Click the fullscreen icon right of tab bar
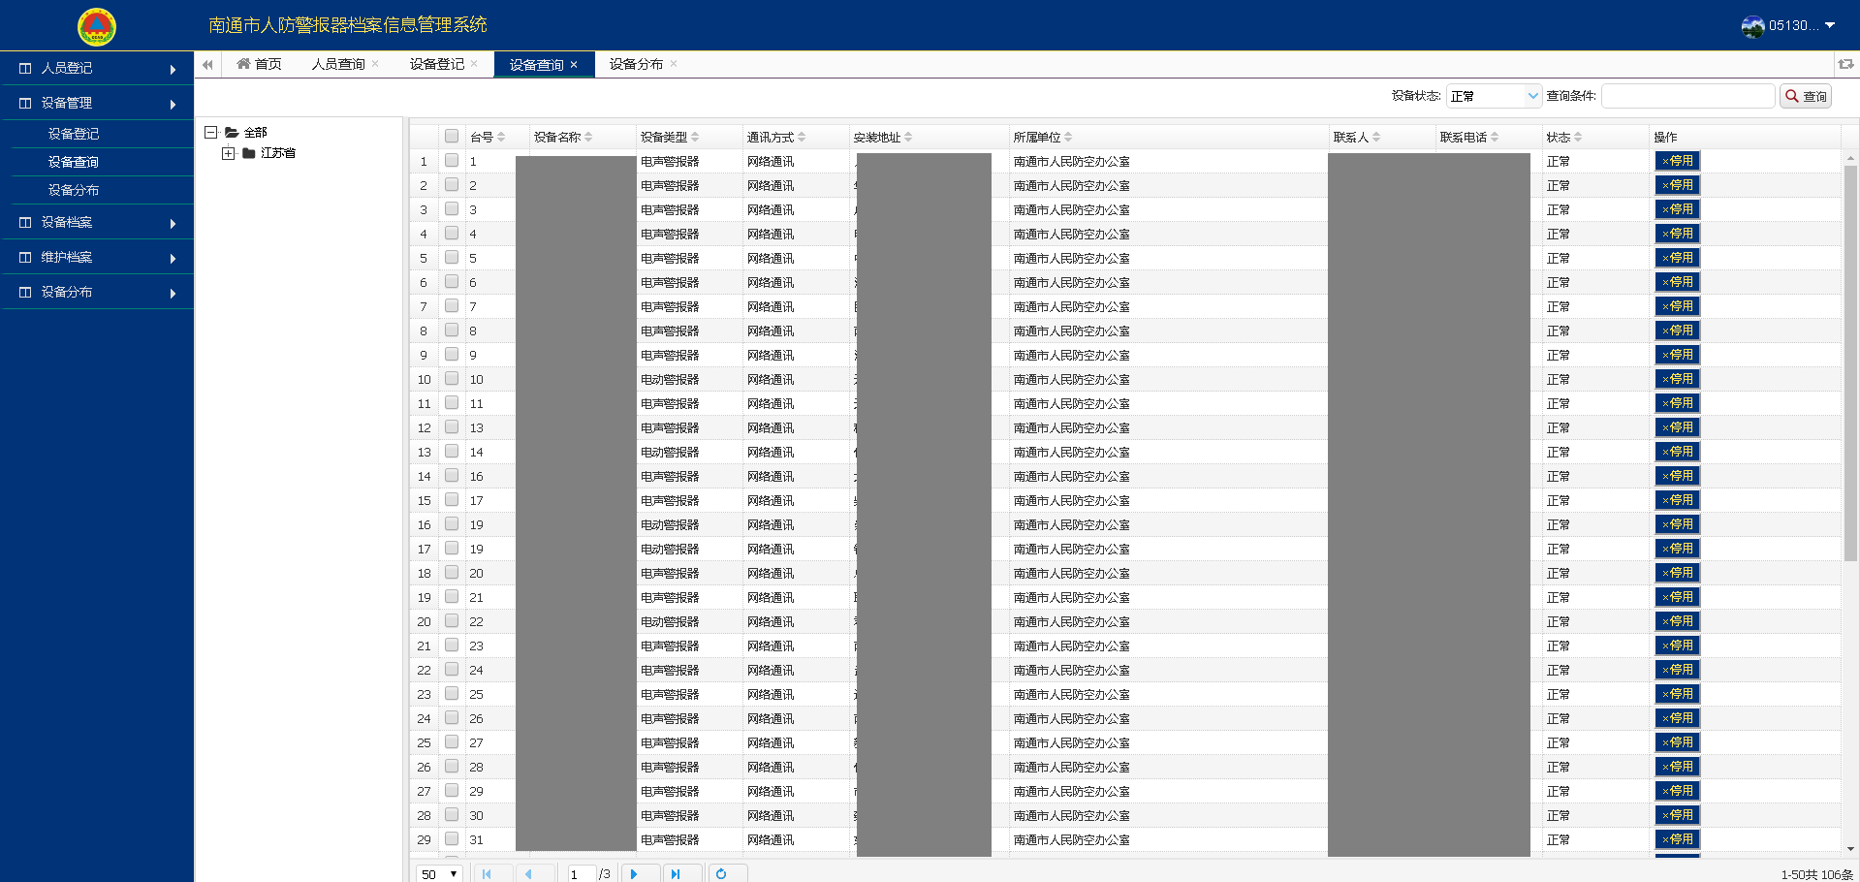This screenshot has height=882, width=1860. [x=1845, y=65]
